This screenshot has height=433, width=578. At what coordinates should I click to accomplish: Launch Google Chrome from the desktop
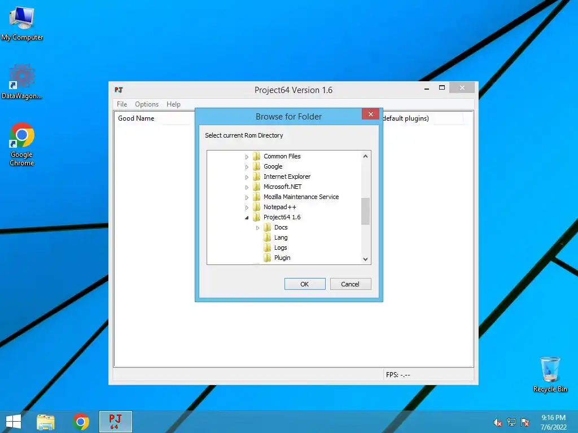pos(22,144)
